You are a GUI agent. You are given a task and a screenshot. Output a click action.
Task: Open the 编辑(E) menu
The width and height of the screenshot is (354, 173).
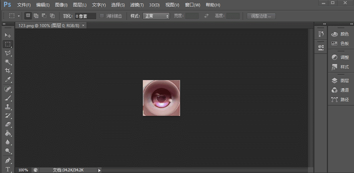[x=43, y=5]
